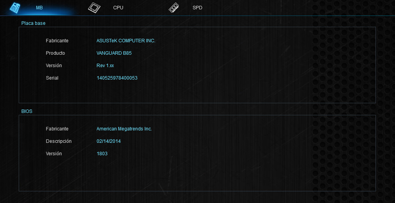Screen dimensions: 395x203
Task: Select the Rev 1.xx version value
Action: pos(105,66)
